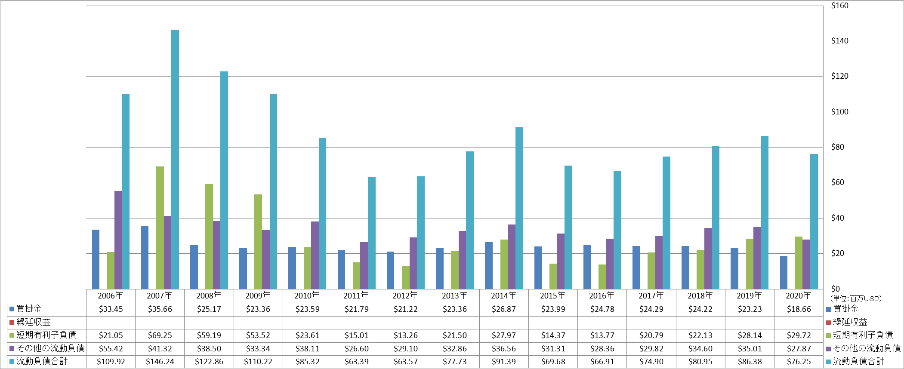Click the blue 2006 accounts payable bar
904x369 pixels.
point(96,259)
